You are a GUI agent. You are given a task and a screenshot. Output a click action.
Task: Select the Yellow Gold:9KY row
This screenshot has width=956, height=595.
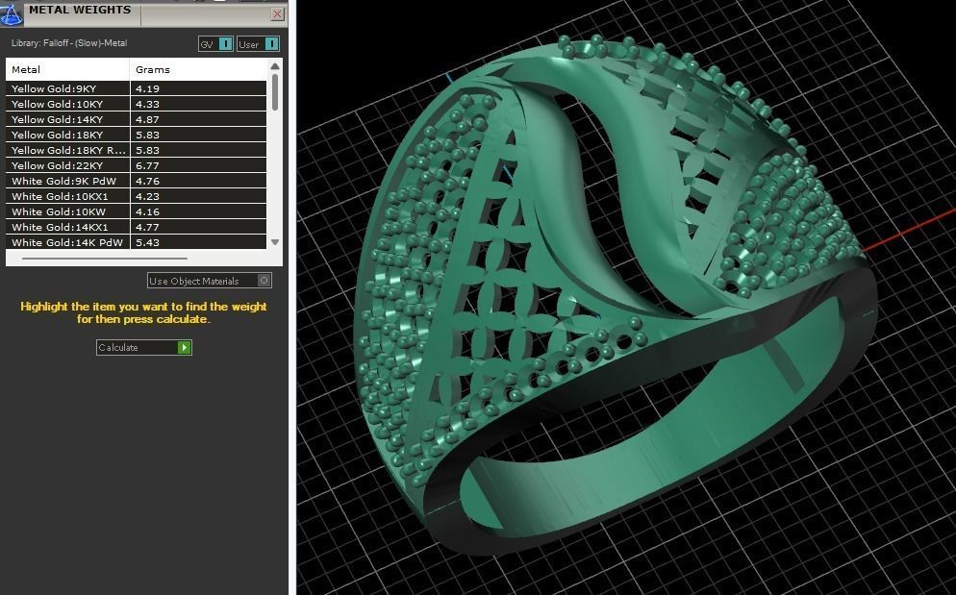(137, 88)
